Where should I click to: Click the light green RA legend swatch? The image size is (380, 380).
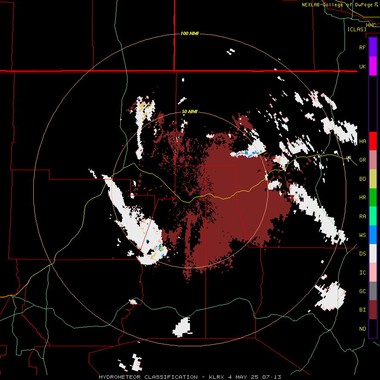(x=373, y=216)
